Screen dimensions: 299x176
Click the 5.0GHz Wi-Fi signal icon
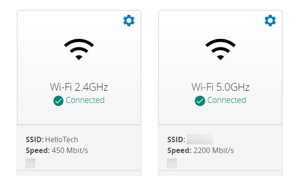click(x=221, y=49)
